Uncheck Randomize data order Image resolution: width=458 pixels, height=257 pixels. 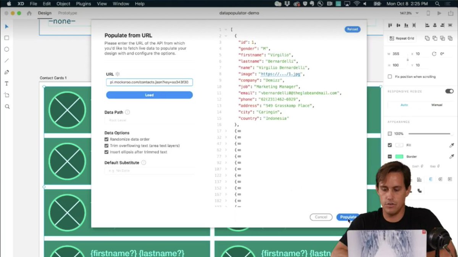point(106,139)
